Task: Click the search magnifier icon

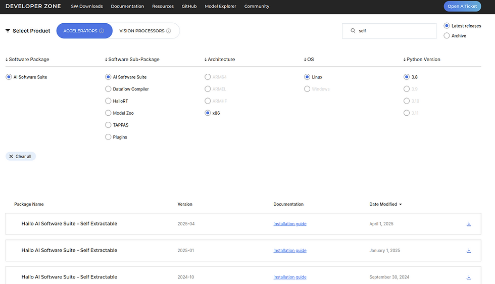Action: click(x=353, y=31)
